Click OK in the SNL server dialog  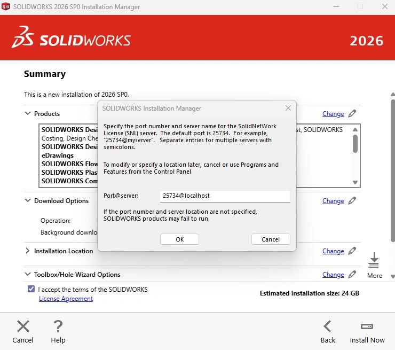[x=179, y=239]
